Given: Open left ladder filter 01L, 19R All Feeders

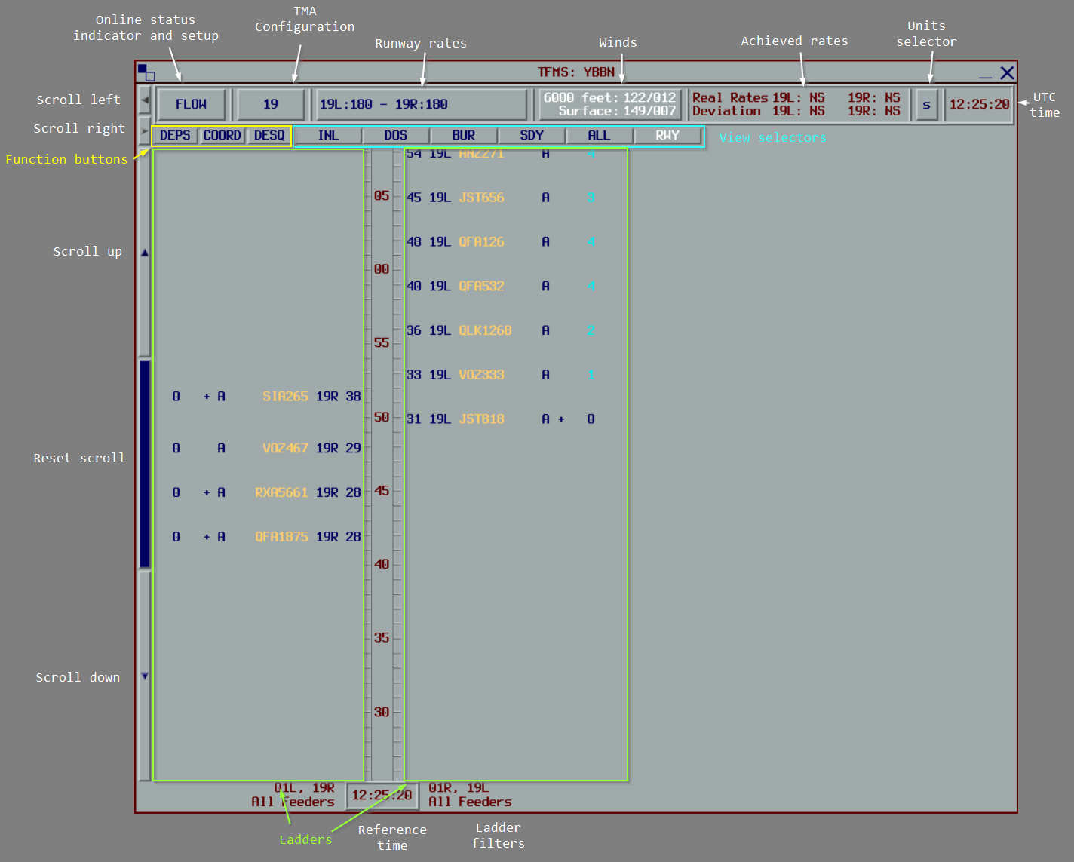Looking at the screenshot, I should (293, 795).
